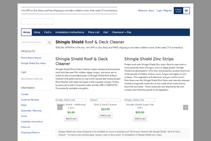Open the Shingle Shield Super Pak (48') title

[x=140, y=106]
